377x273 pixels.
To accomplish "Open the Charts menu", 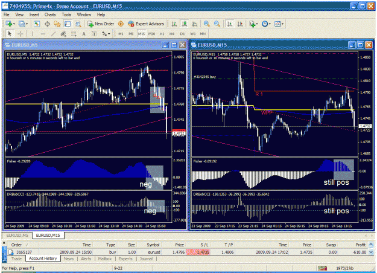I will pyautogui.click(x=50, y=14).
